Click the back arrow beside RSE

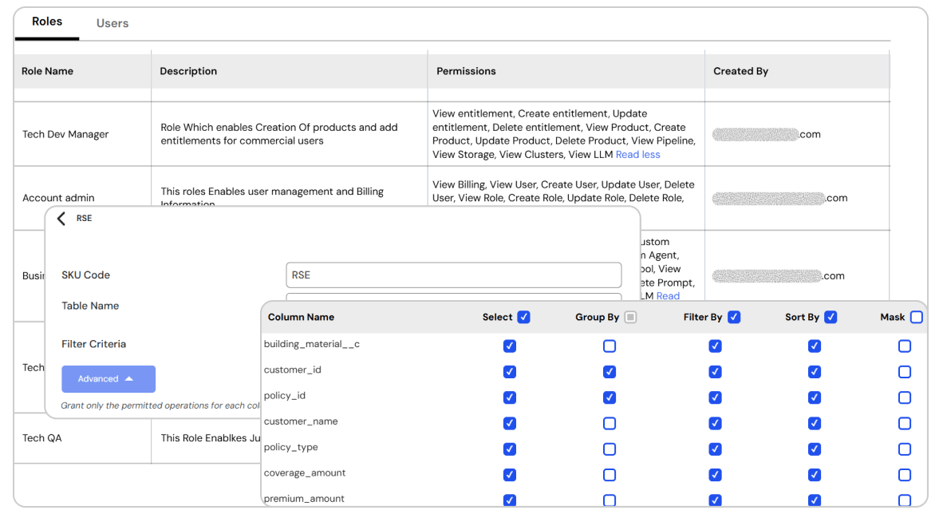61,219
